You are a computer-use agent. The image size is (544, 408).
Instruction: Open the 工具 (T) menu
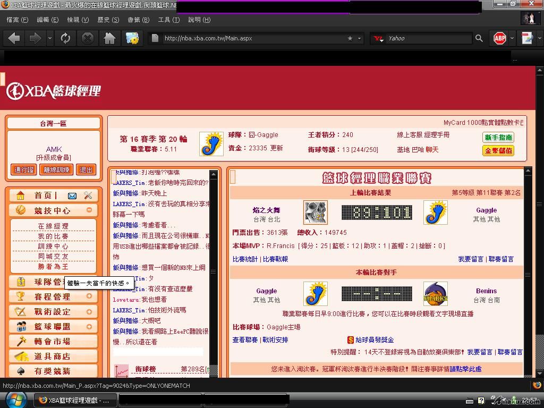tap(168, 20)
